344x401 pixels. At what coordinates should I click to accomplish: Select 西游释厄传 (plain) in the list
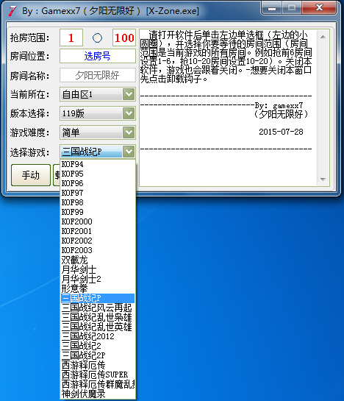[98, 365]
